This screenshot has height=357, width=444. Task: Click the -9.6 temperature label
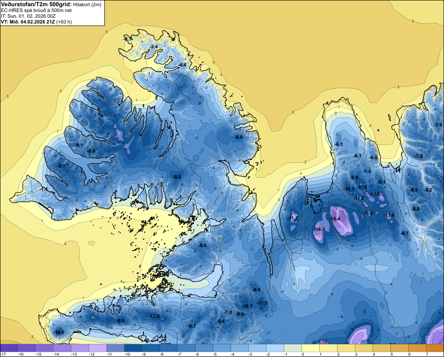[x=177, y=177]
